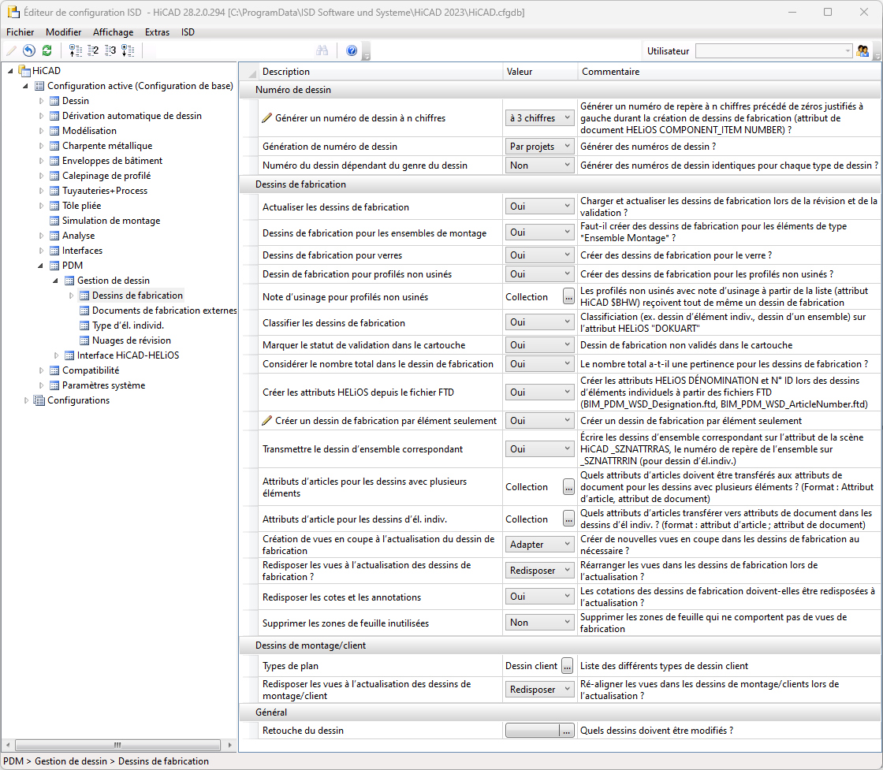The width and height of the screenshot is (883, 770).
Task: Expand the Interface HiCAD-HELiOS node
Action: pyautogui.click(x=56, y=355)
